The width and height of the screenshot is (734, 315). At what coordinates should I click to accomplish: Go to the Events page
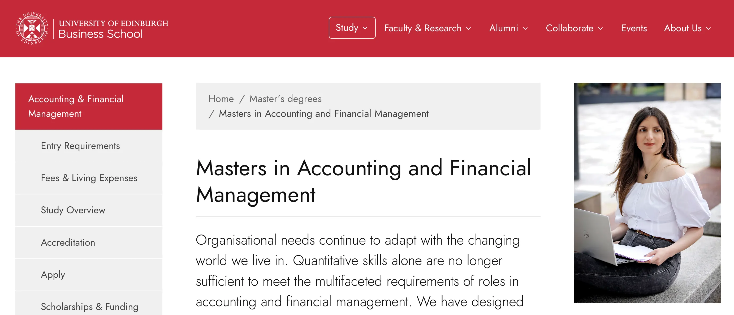click(634, 28)
